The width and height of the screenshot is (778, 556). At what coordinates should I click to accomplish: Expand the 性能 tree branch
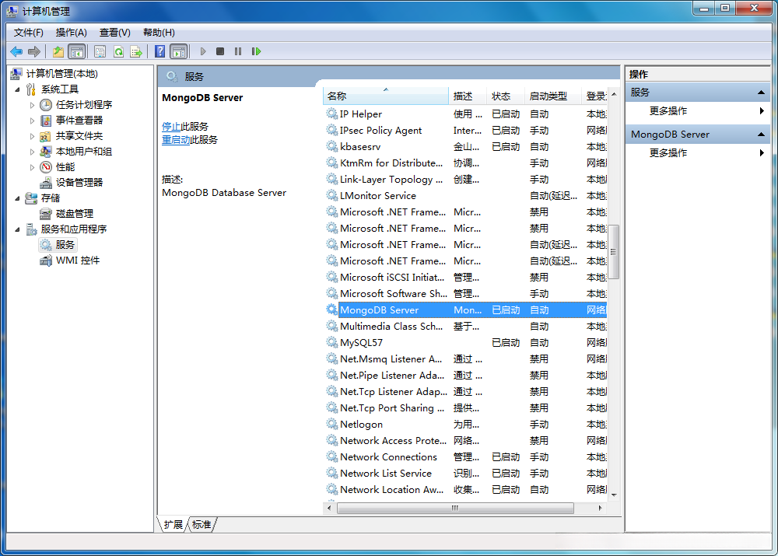pos(32,166)
